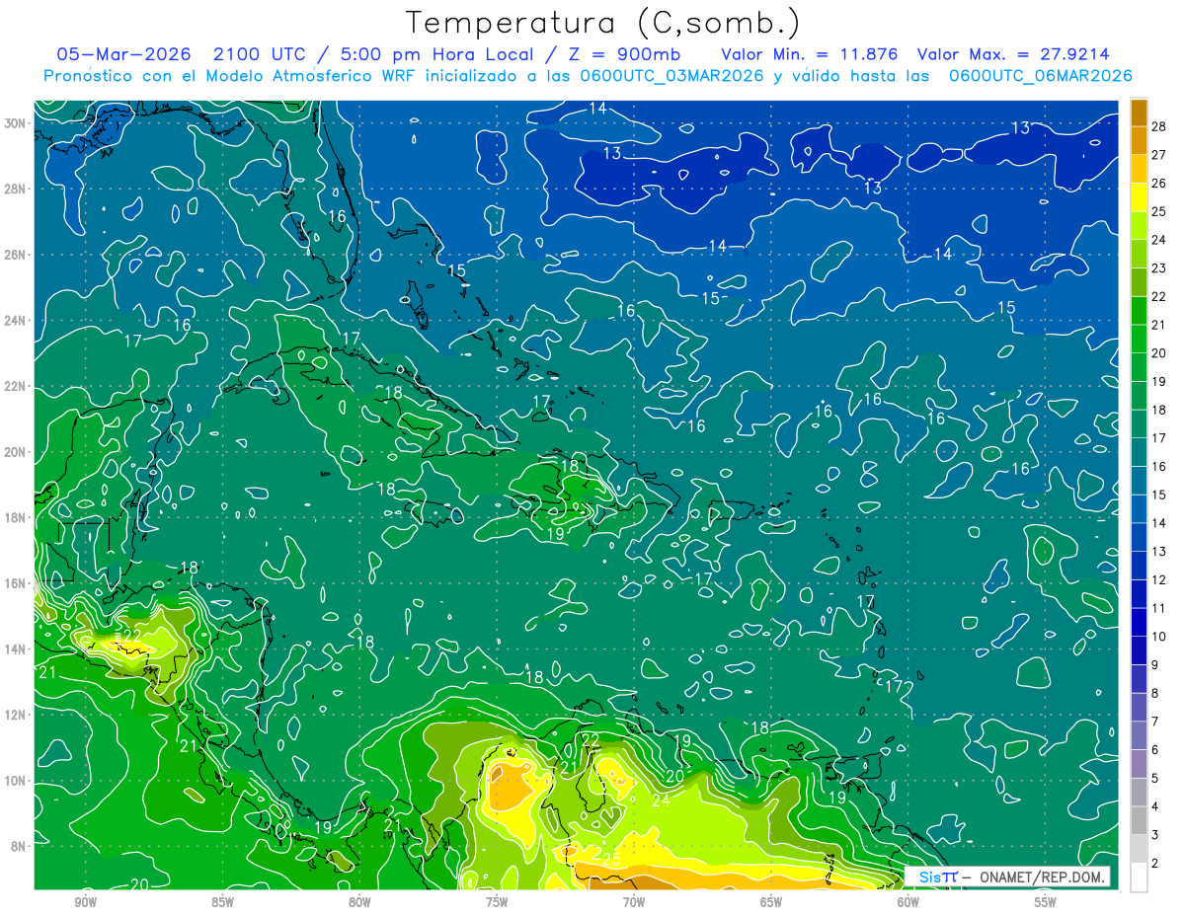Click legend scale value '28'
The width and height of the screenshot is (1185, 915).
coord(1159,126)
